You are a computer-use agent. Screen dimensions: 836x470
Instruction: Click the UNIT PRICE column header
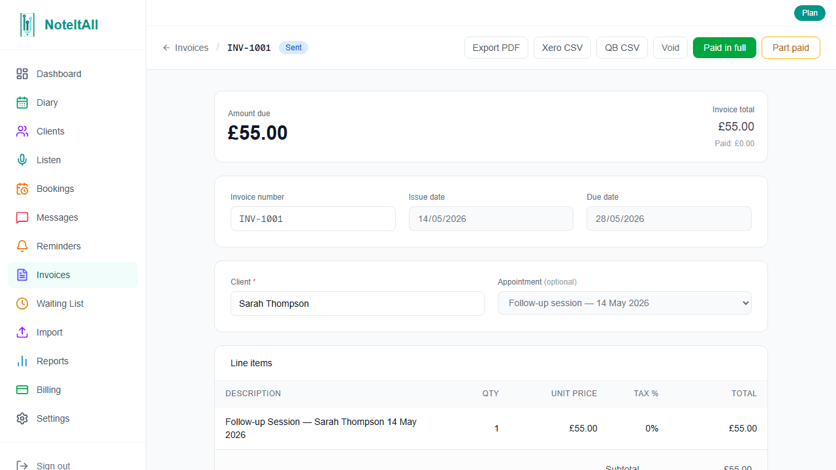(574, 394)
